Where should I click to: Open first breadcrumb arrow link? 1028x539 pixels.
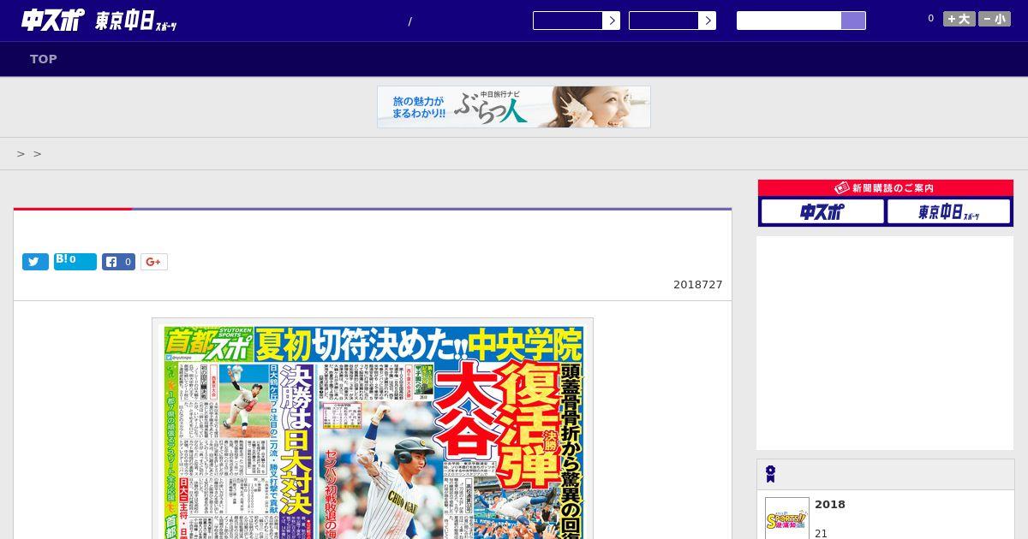[x=21, y=154]
